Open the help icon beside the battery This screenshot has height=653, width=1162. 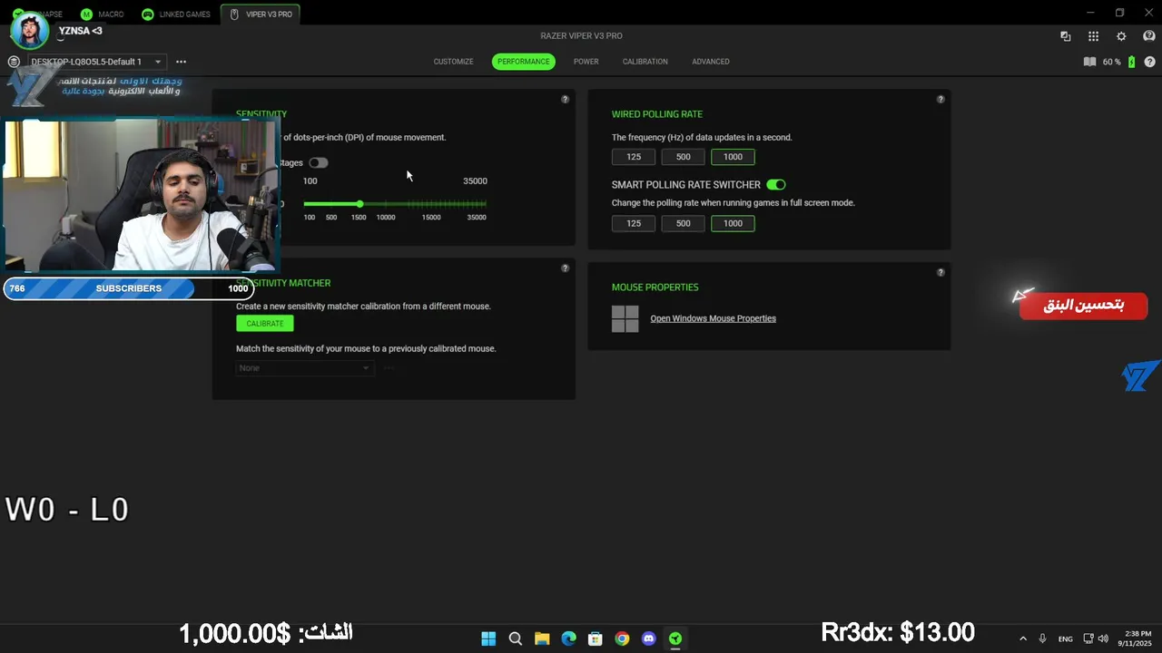(1150, 62)
